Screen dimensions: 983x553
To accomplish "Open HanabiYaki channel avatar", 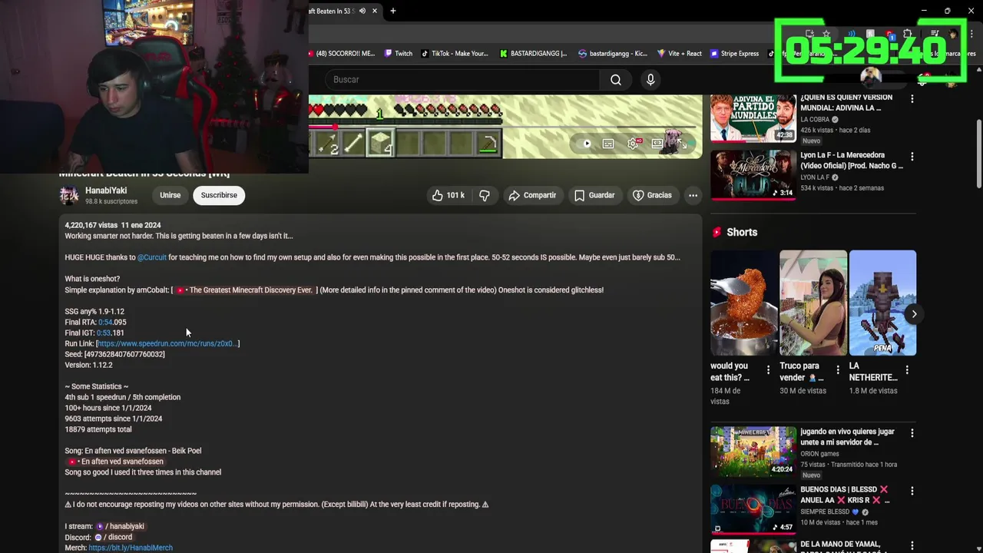I will [x=69, y=195].
